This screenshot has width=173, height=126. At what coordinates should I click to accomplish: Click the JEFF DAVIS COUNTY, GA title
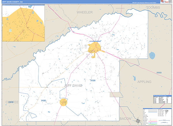(12, 2)
